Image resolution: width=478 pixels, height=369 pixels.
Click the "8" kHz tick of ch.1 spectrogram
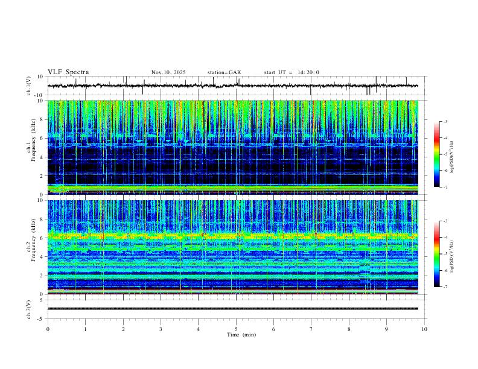42,119
